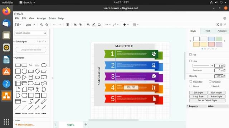Click the Shadow toolbar icon
Screen dimensions: 229x128
[x=99, y=25]
